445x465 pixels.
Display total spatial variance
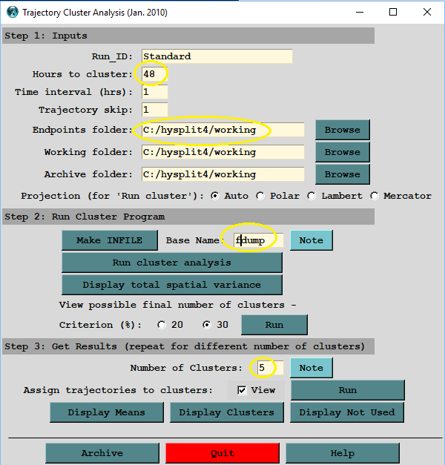pos(171,285)
